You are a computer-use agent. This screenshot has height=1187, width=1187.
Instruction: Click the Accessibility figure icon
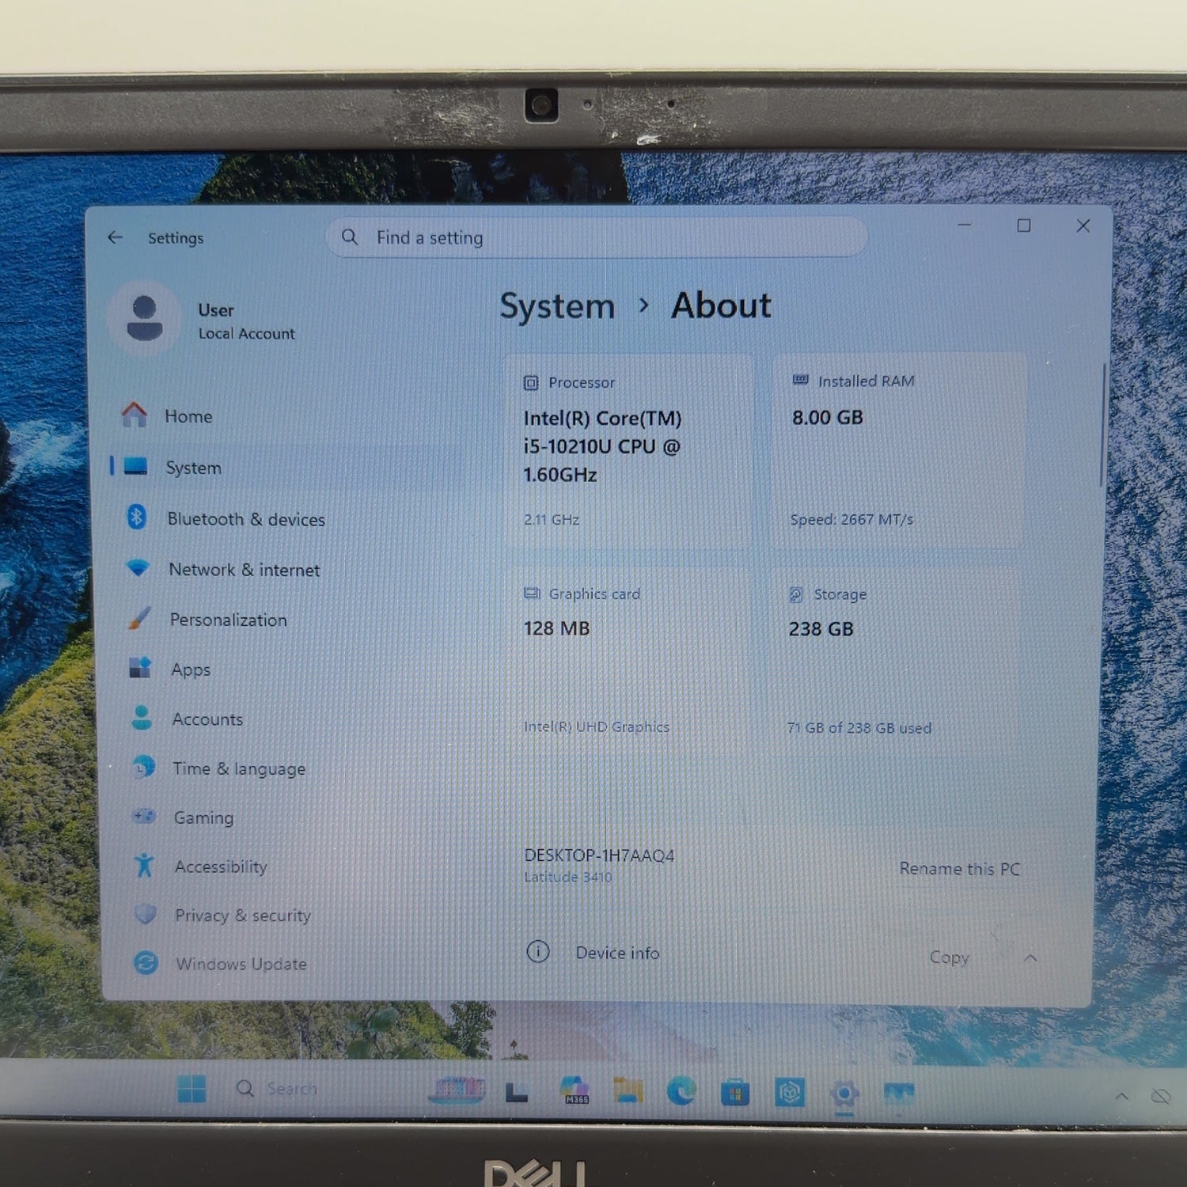click(144, 865)
